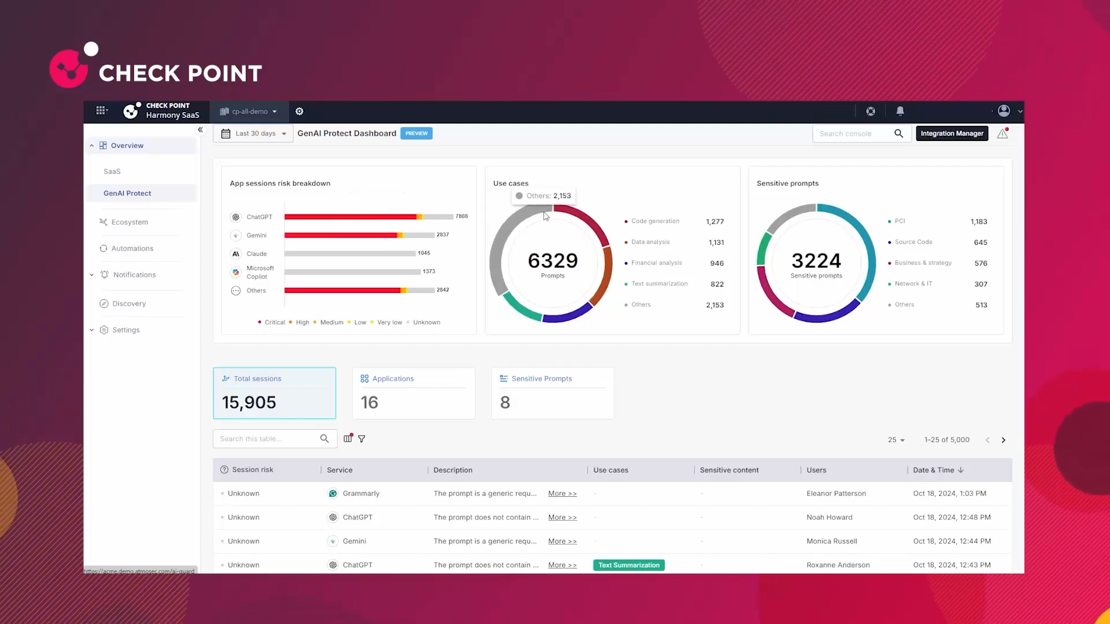Screen dimensions: 1110x624
Task: Click the Text Summarization use case tag
Action: pos(629,565)
